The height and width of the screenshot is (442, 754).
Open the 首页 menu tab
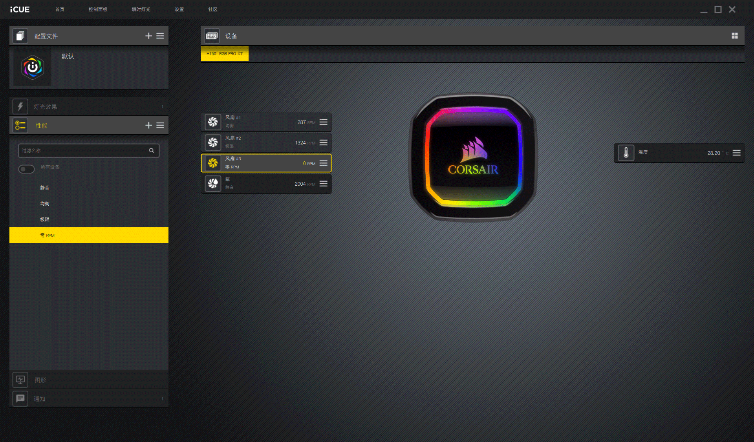[x=60, y=9]
